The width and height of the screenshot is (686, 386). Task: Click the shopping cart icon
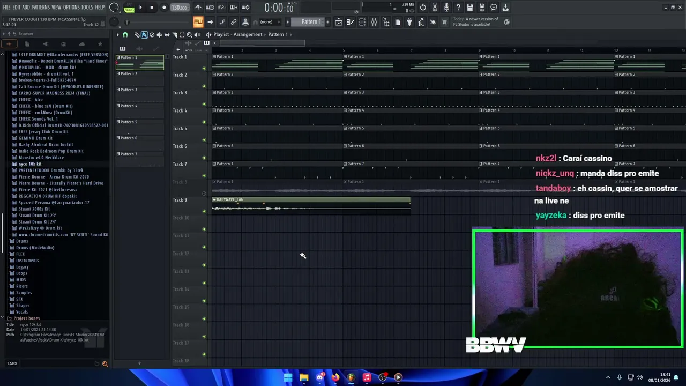coord(444,22)
